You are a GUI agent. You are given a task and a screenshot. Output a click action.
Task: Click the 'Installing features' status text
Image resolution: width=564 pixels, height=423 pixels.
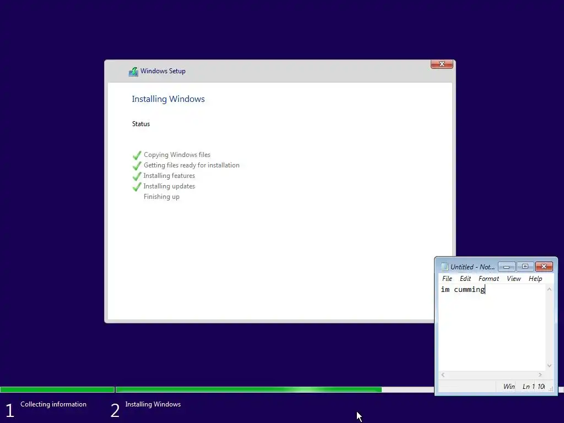[x=169, y=176]
